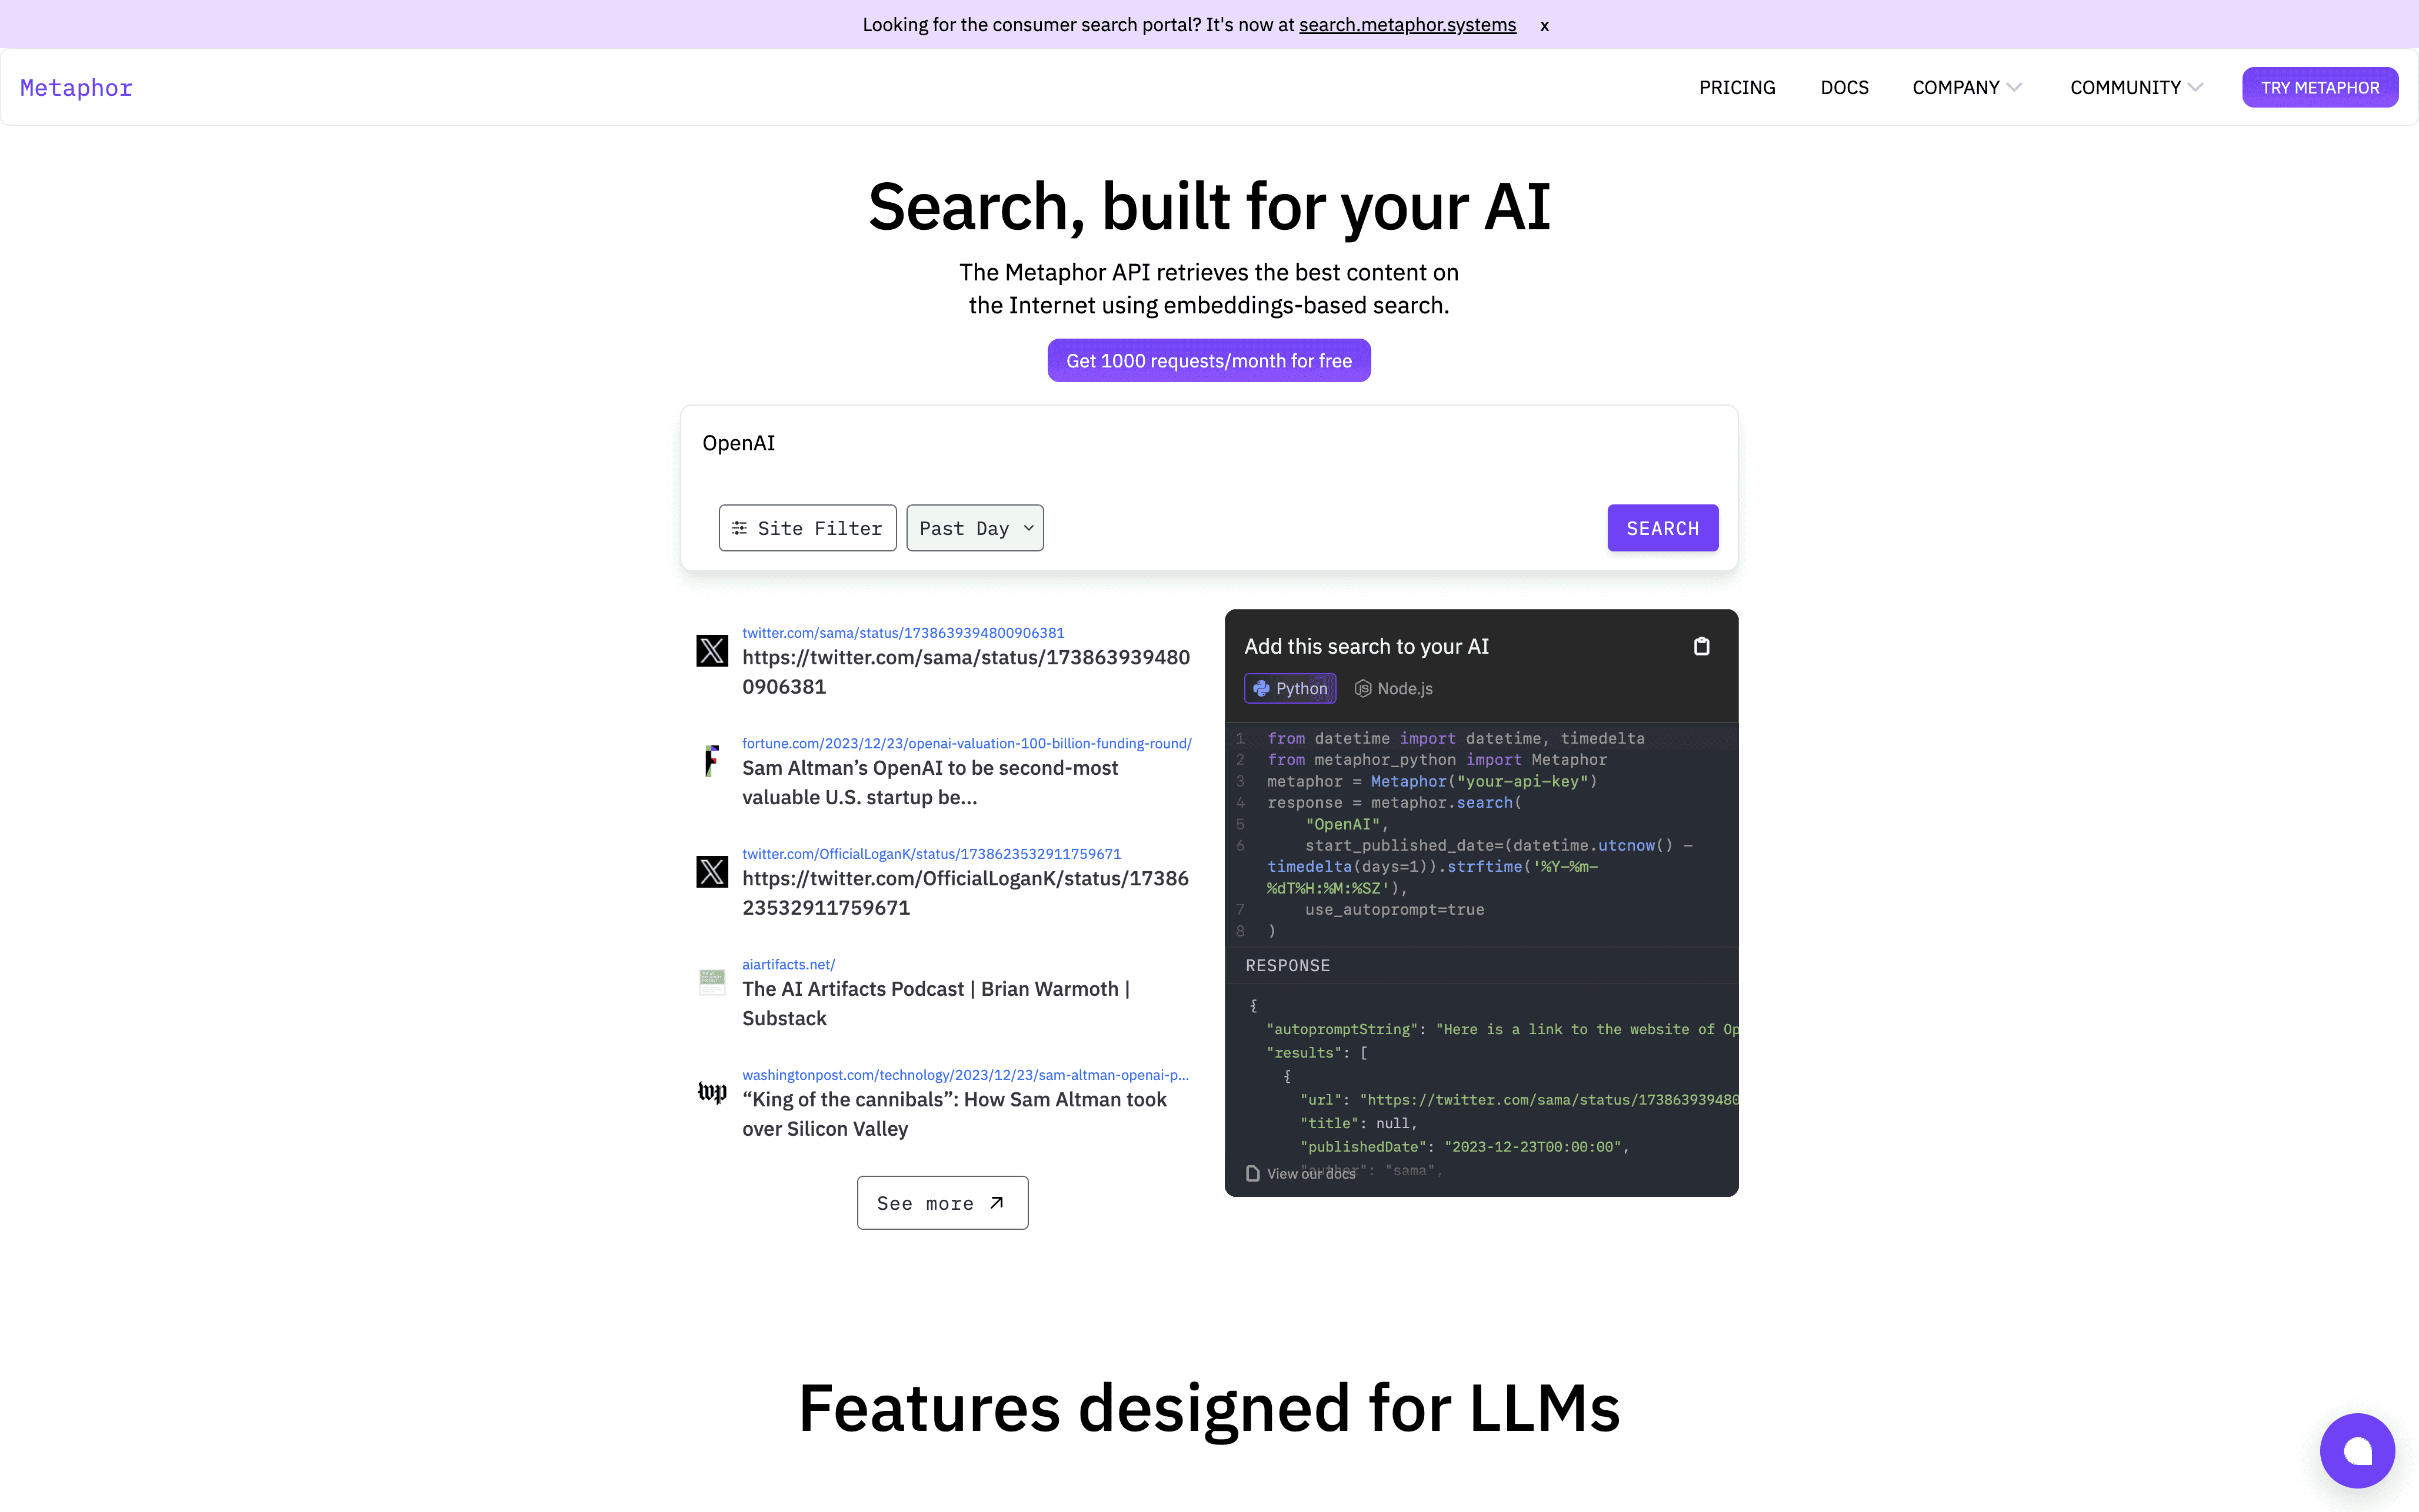Image resolution: width=2419 pixels, height=1512 pixels.
Task: Click the See more button
Action: click(941, 1203)
